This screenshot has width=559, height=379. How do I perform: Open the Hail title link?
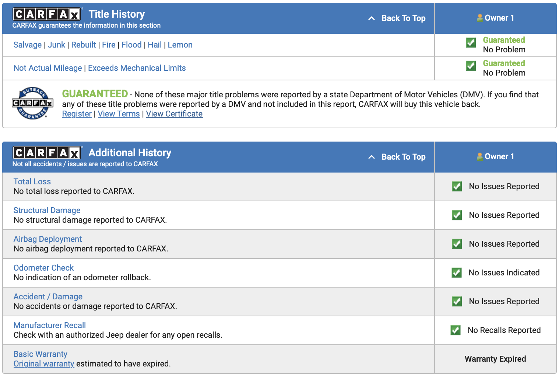155,45
